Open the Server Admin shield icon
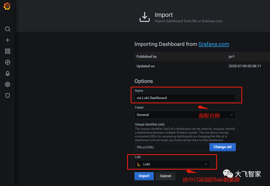Image resolution: width=270 pixels, height=186 pixels. 7,96
